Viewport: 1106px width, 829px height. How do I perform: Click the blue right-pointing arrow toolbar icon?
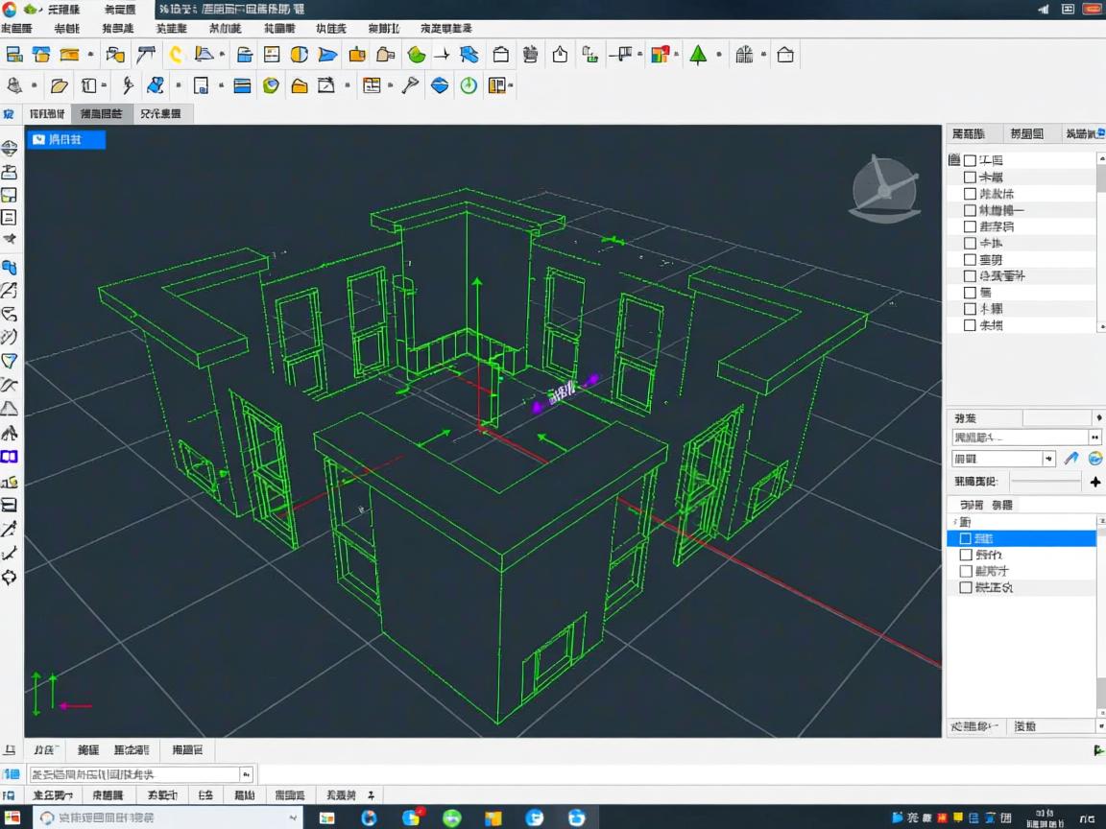click(x=327, y=55)
